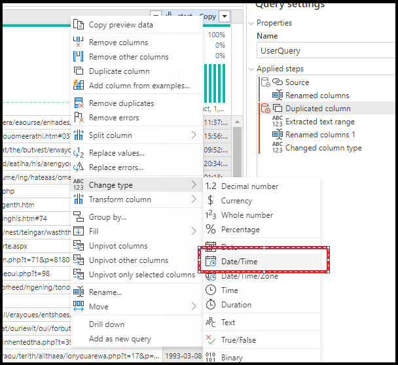Click the Date/Time calendar clock icon

211,261
